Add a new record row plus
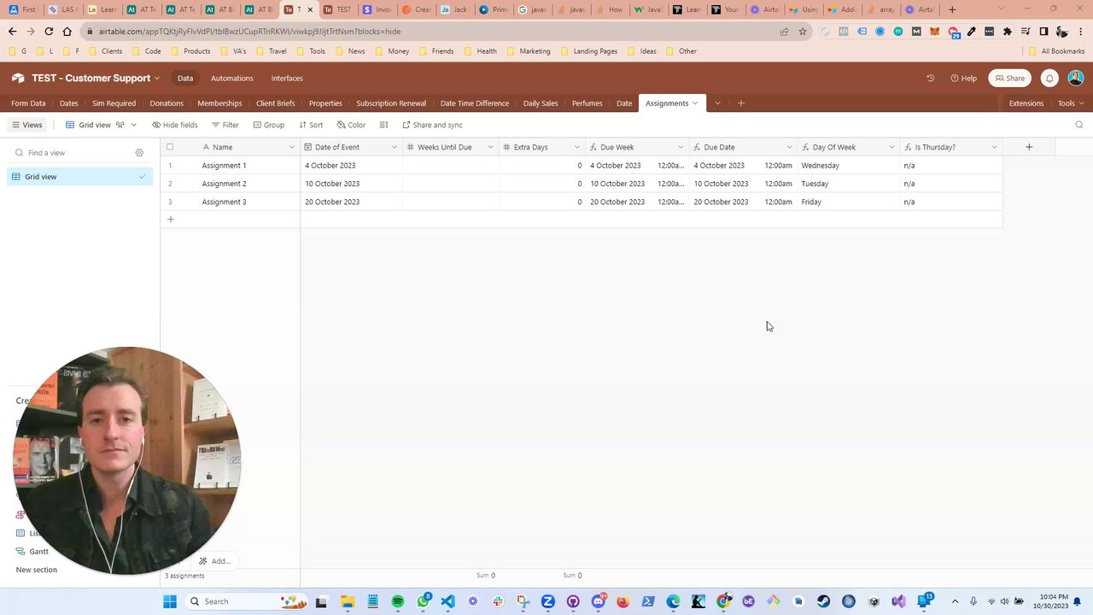The image size is (1093, 615). [170, 220]
